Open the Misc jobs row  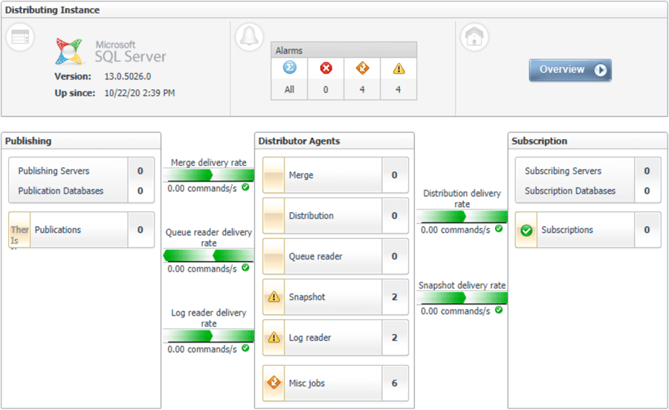tap(335, 383)
